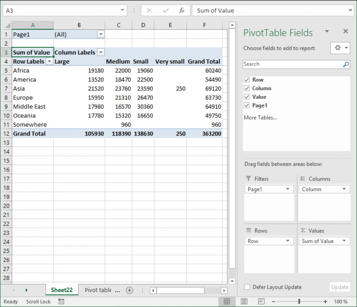Close the PivotTable Fields pane

tap(346, 31)
